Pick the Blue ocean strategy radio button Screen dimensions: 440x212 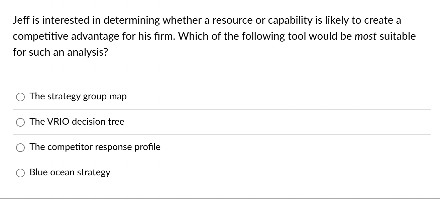20,173
